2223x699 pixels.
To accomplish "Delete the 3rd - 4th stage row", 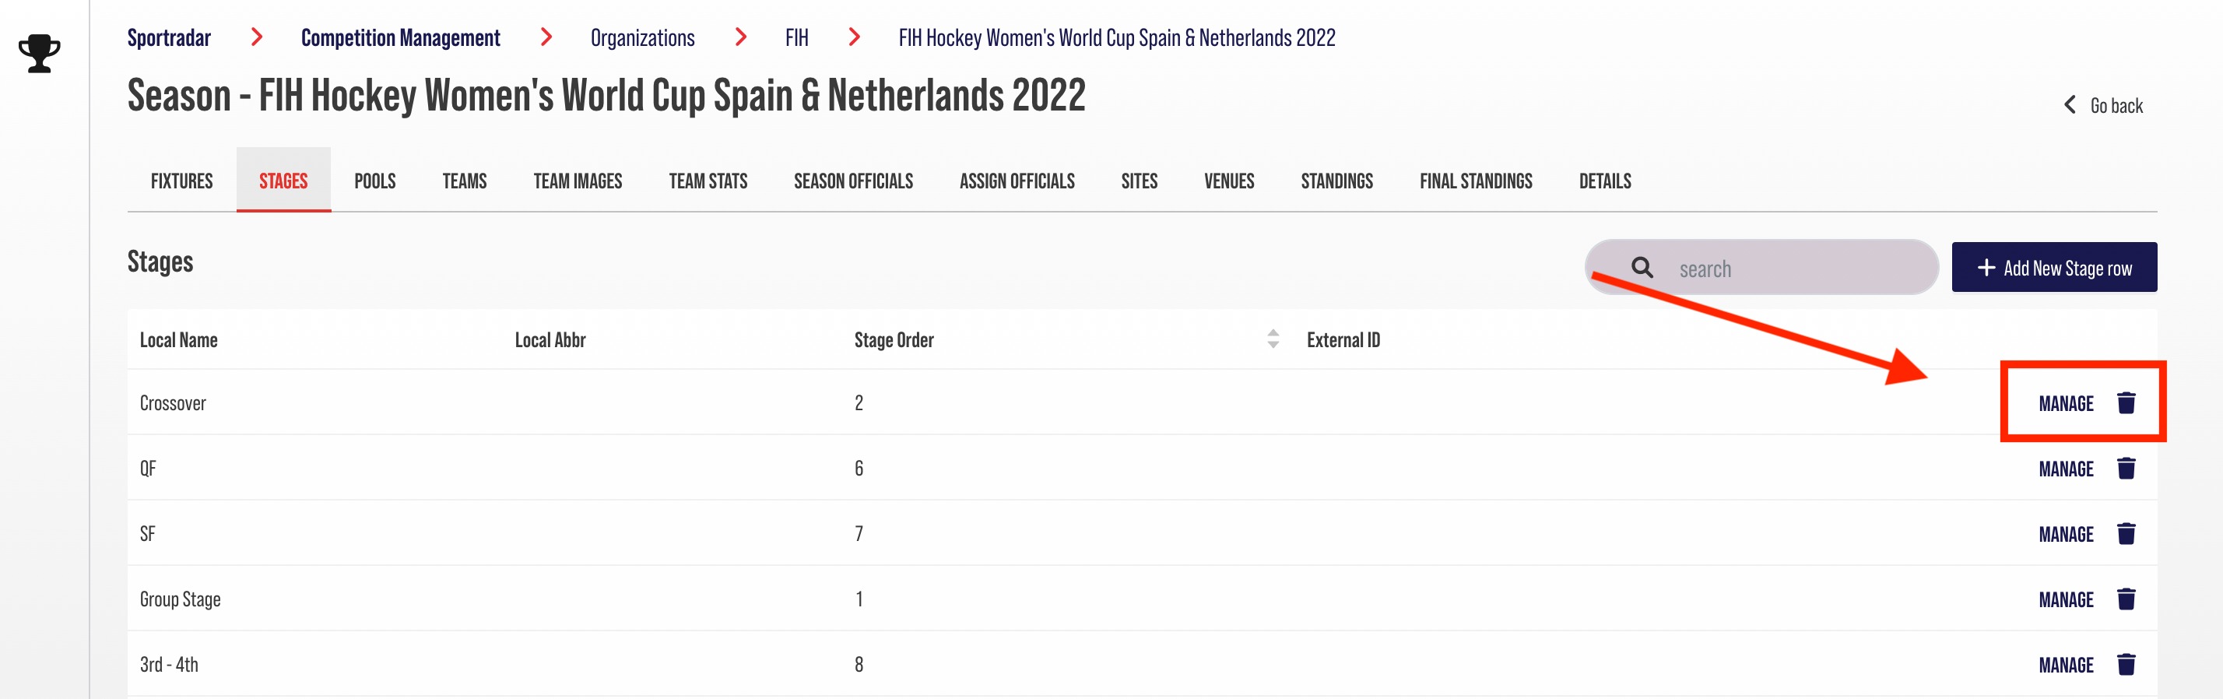I will 2126,665.
